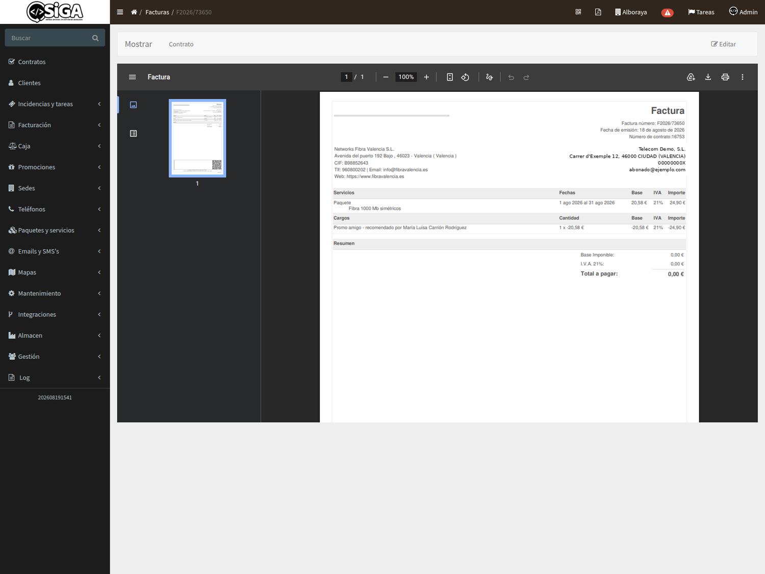Viewport: 765px width, 574px height.
Task: Toggle the PDF viewer sidebar menu
Action: (x=133, y=77)
